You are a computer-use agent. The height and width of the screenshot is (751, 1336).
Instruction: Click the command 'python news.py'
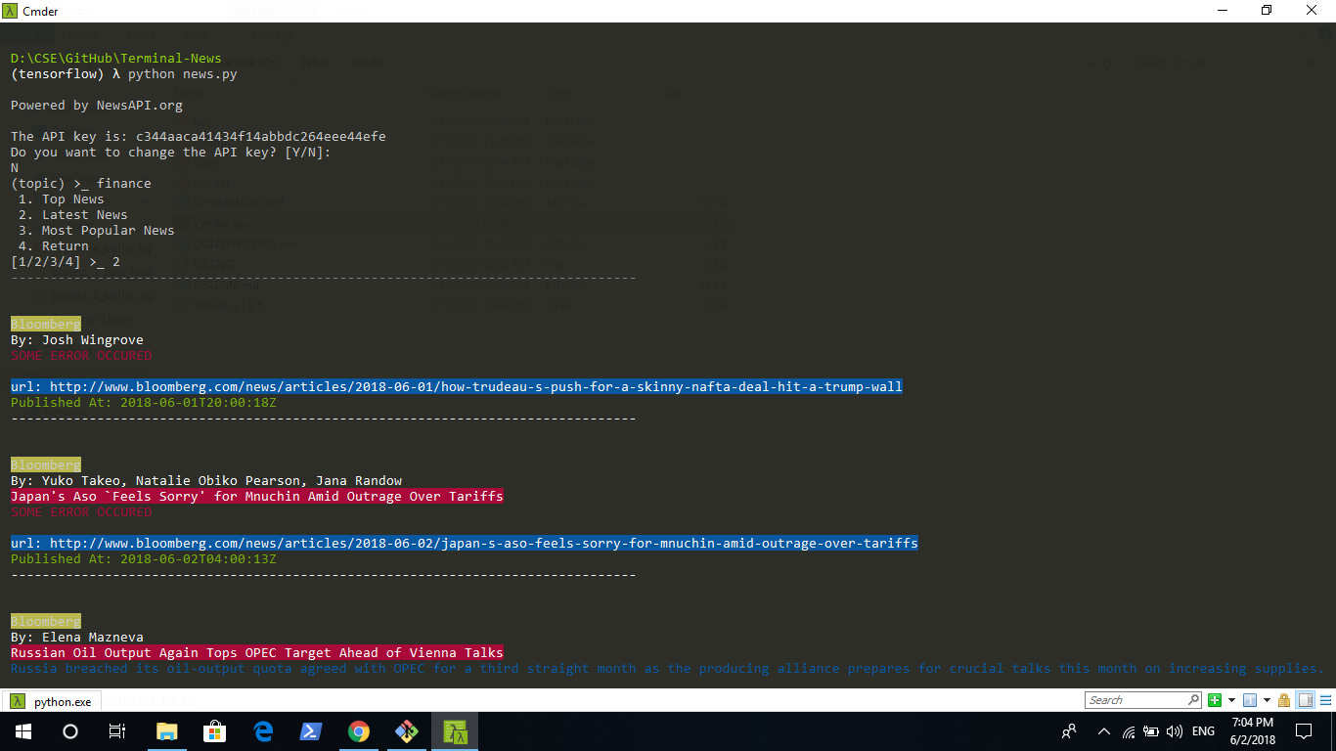(183, 74)
